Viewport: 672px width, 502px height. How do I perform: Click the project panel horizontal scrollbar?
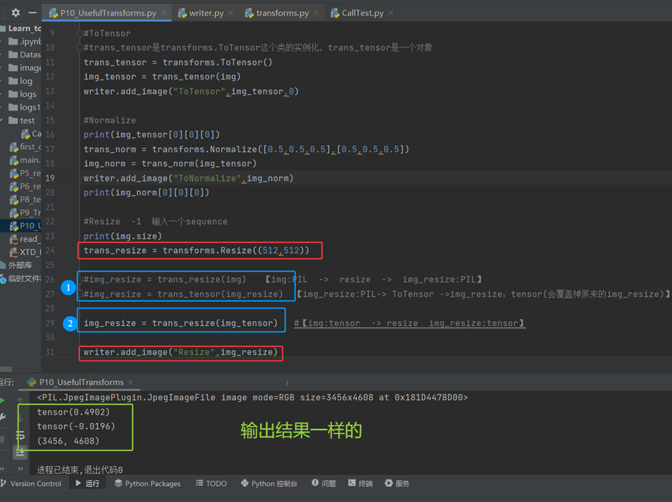click(6, 369)
